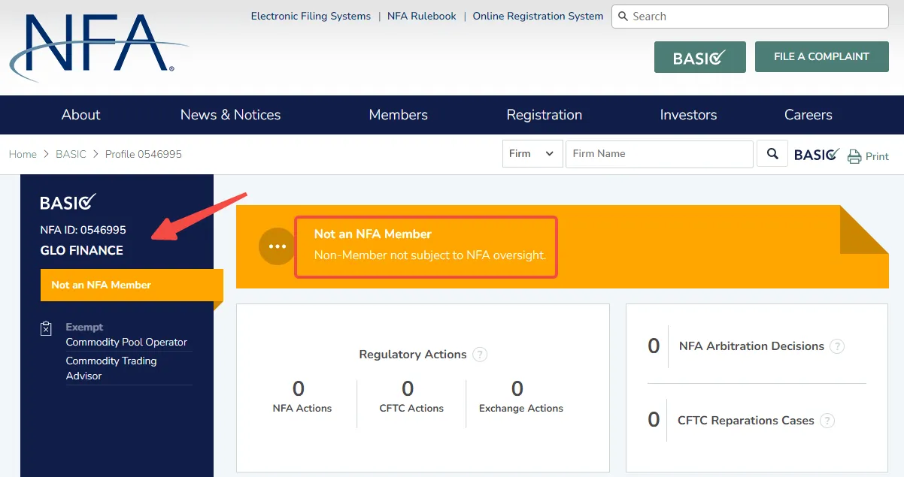Click the Not an NFA Member sidebar tab

(x=132, y=285)
